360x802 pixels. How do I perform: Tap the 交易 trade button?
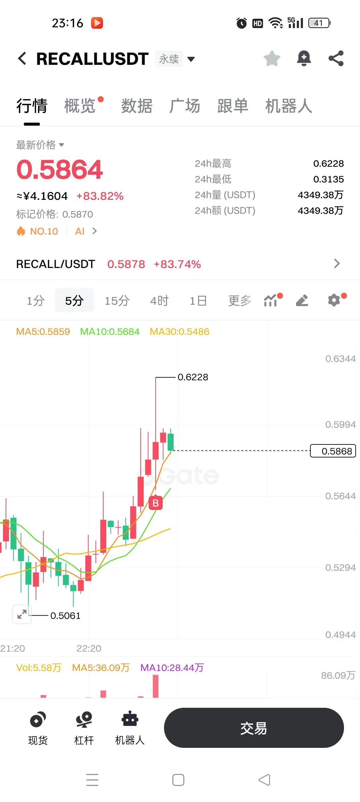[254, 728]
